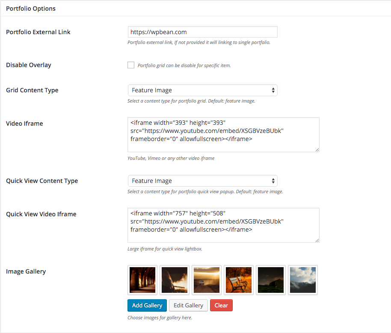Screen dimensions: 391x333
Task: Select the dark barn landscape thumbnail
Action: pyautogui.click(x=271, y=280)
